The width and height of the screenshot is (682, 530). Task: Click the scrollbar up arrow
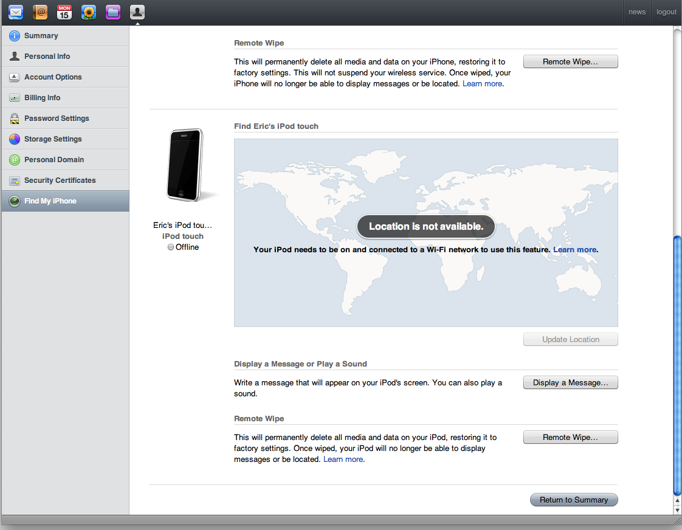(x=677, y=501)
